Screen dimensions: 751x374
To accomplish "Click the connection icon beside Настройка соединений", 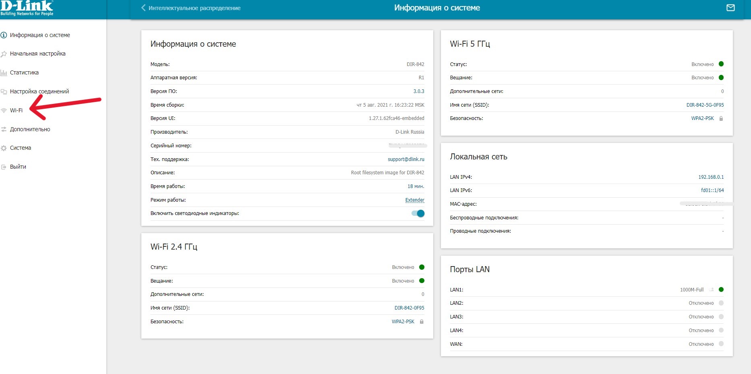I will [x=4, y=92].
